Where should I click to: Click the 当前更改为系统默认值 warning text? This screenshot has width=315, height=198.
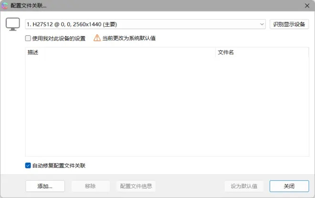pos(129,38)
